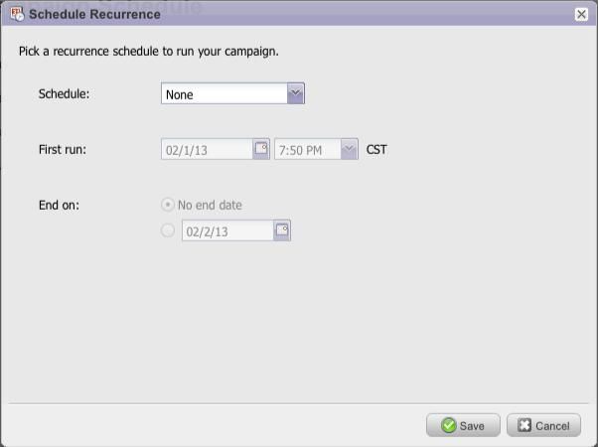The height and width of the screenshot is (447, 598).
Task: Click the "End on:" field label
Action: 59,206
